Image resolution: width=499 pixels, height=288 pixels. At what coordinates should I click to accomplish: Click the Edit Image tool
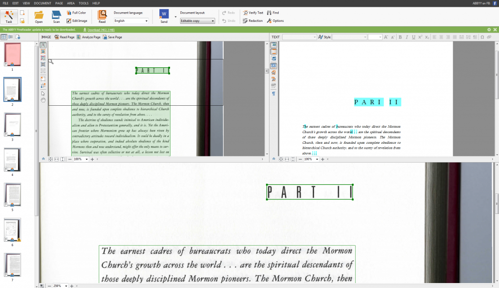(x=78, y=21)
